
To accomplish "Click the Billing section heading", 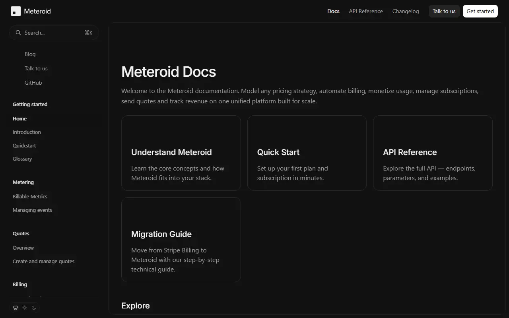I will [20, 284].
